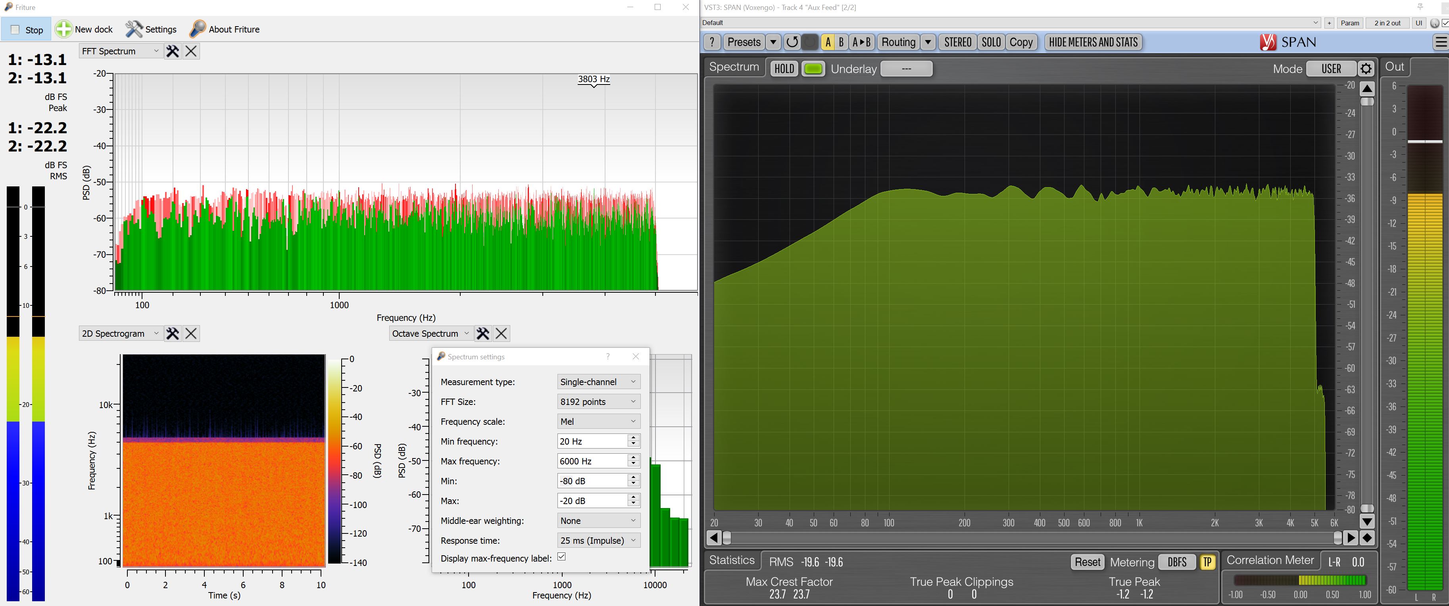
Task: Open the Frequency scale Mel dropdown
Action: click(598, 421)
